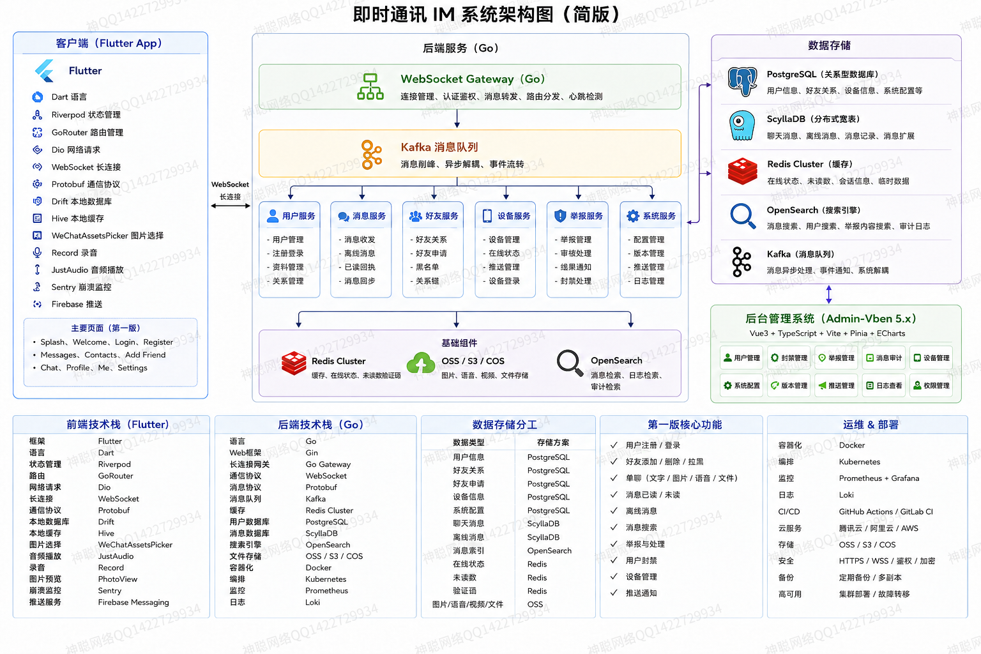Click the Dio 网络请求 icon
Screen dimensions: 981x654
[37, 149]
